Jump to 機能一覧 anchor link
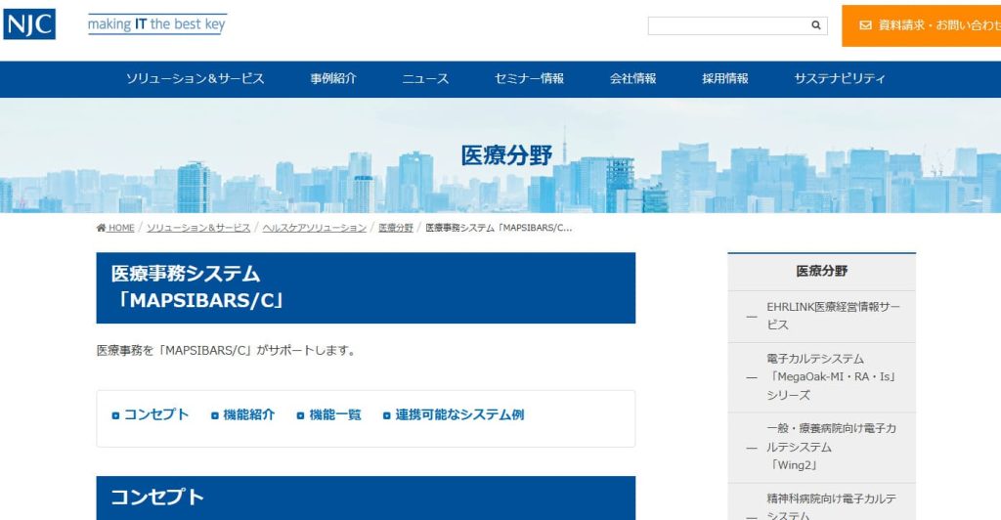The image size is (1001, 520). [x=335, y=414]
